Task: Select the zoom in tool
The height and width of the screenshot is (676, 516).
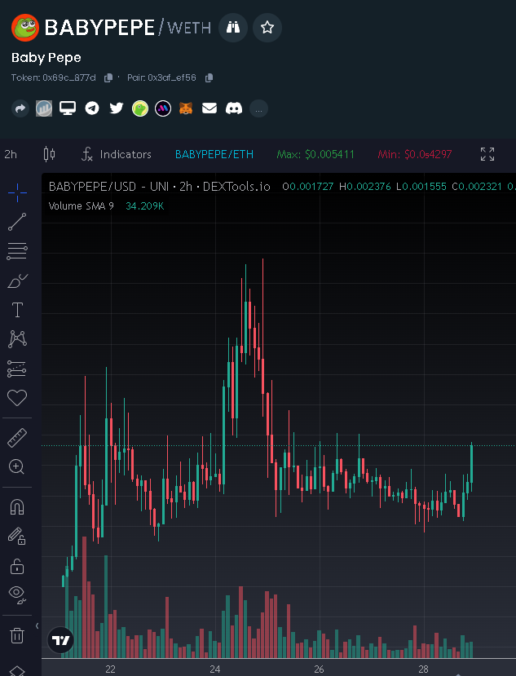Action: [17, 466]
